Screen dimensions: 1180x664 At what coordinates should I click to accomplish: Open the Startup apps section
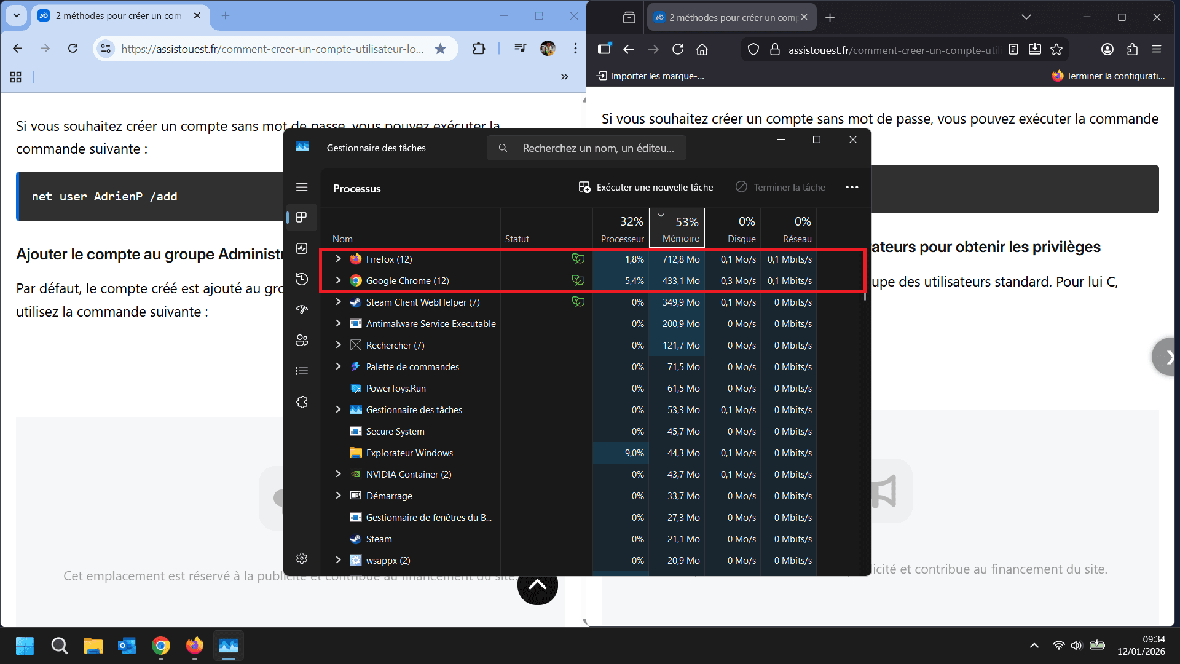tap(302, 309)
